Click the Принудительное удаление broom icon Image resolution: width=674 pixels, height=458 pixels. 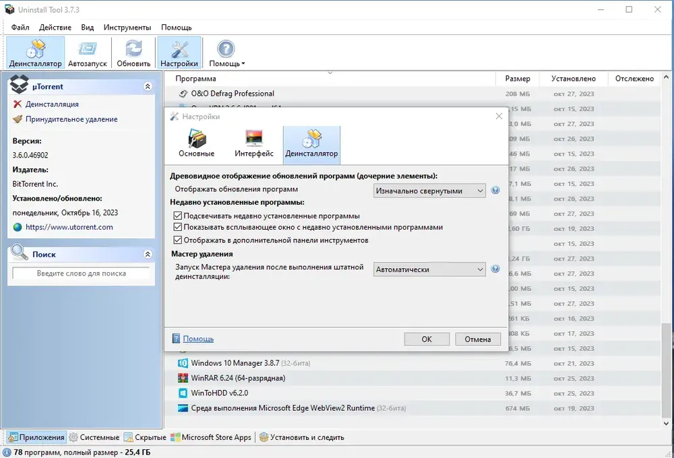[x=18, y=119]
